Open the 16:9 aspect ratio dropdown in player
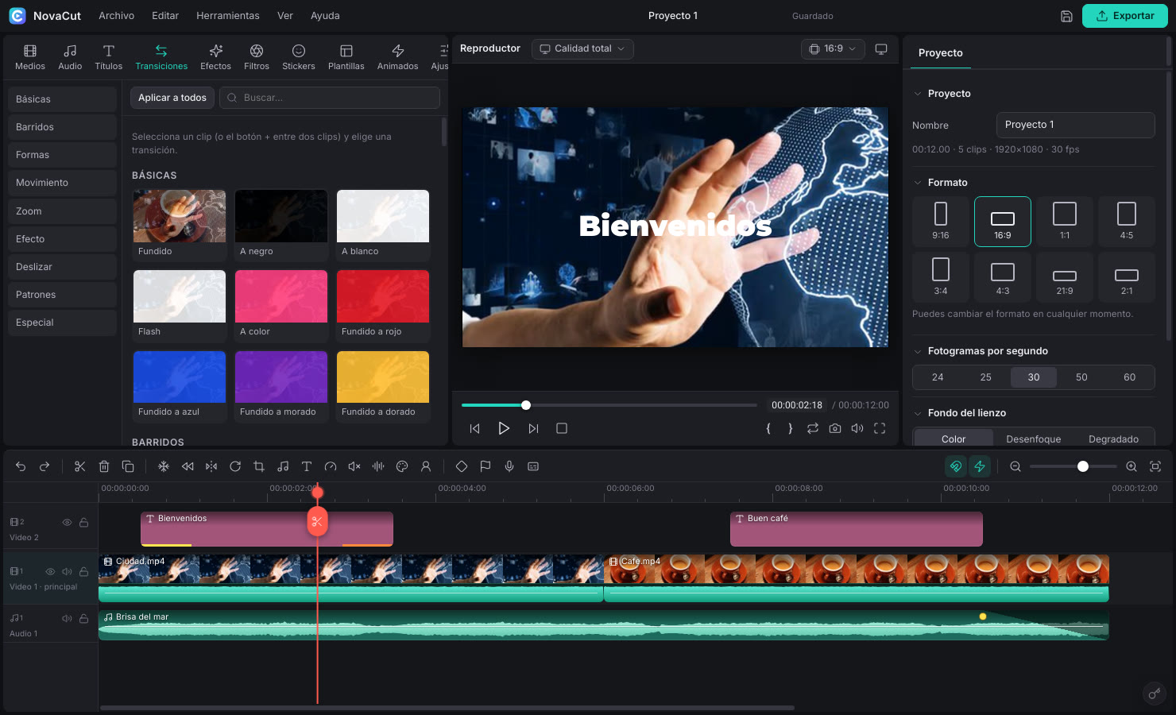The image size is (1176, 715). 833,48
